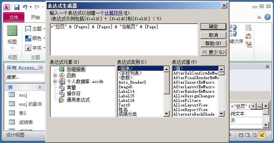Switch to print preview status bar icon
The width and height of the screenshot is (274, 143).
click(248, 135)
